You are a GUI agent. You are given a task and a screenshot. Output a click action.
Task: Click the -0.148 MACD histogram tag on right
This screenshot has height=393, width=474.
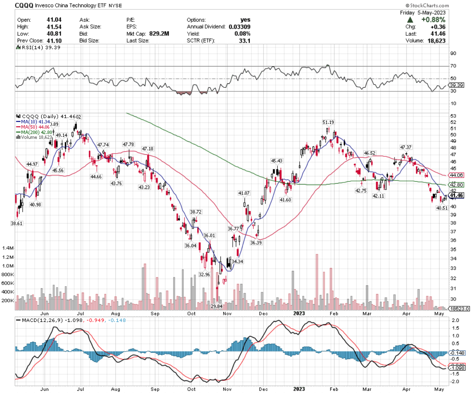click(x=457, y=353)
